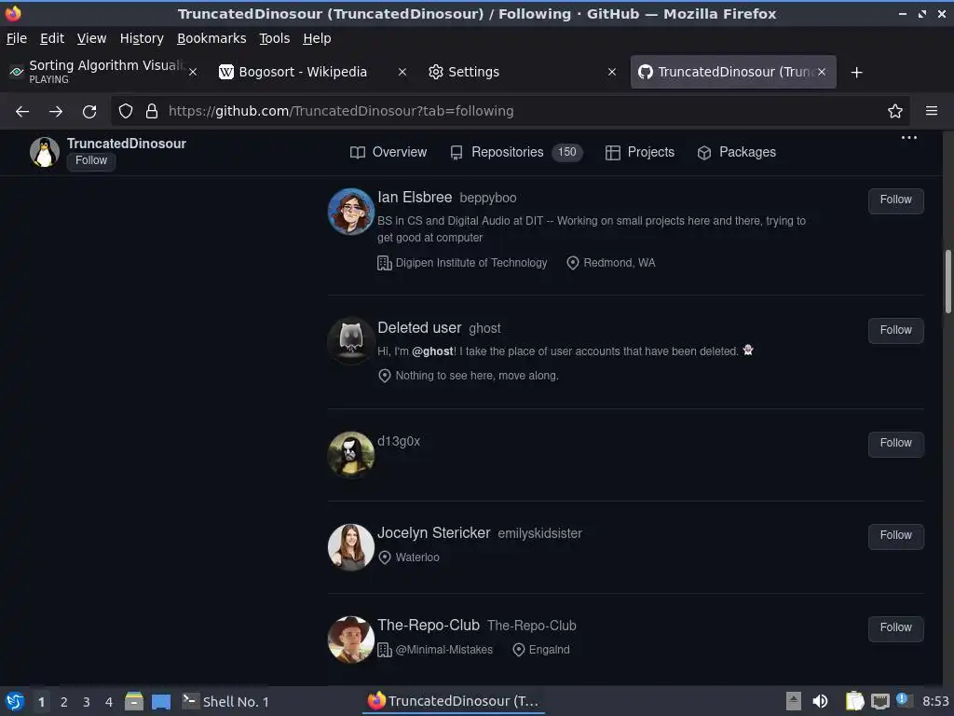Show desktop via blue taskbar icon

pyautogui.click(x=161, y=701)
